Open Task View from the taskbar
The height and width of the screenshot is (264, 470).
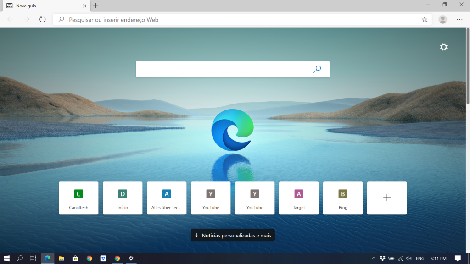(33, 258)
